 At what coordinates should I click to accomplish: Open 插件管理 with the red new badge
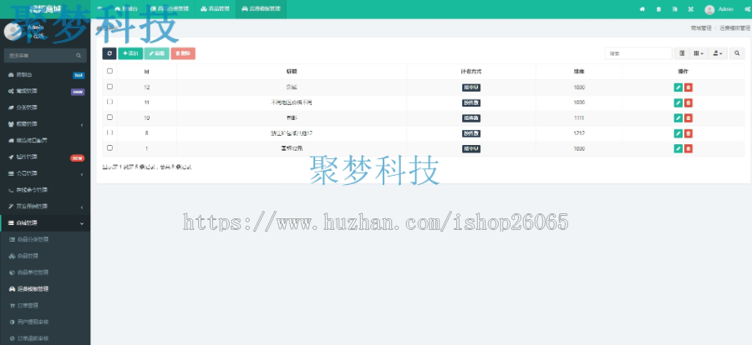coord(45,157)
